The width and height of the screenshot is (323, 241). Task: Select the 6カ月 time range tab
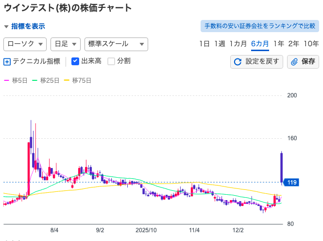pyautogui.click(x=260, y=44)
